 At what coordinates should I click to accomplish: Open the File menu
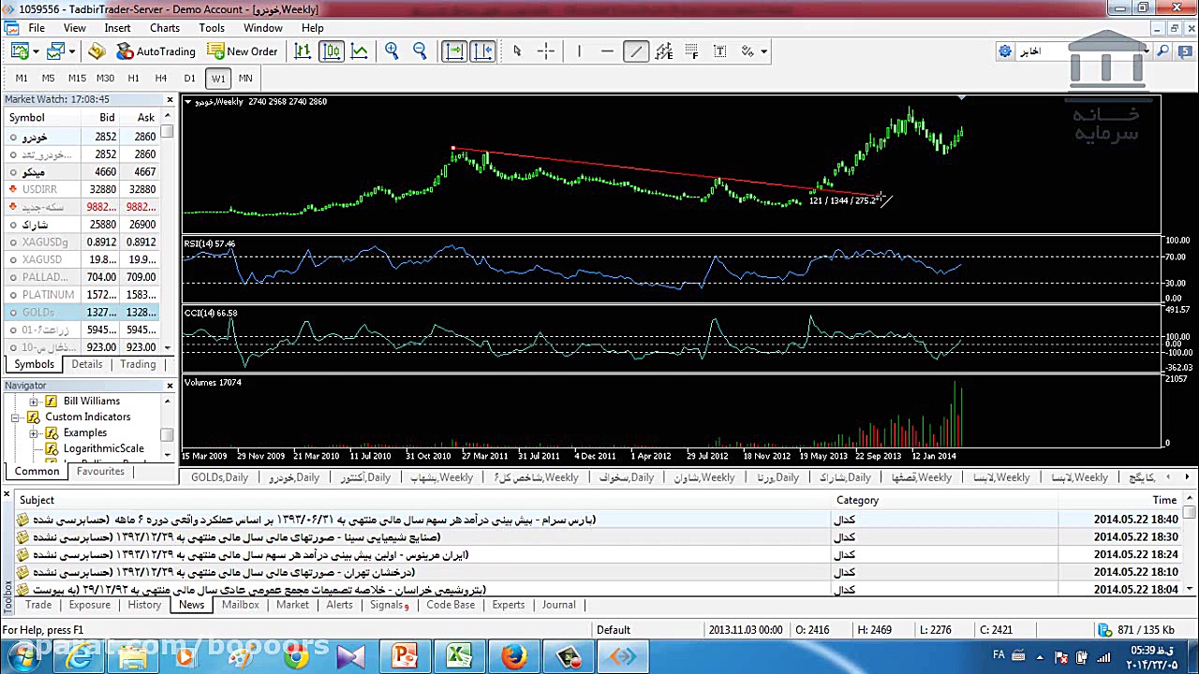point(37,28)
